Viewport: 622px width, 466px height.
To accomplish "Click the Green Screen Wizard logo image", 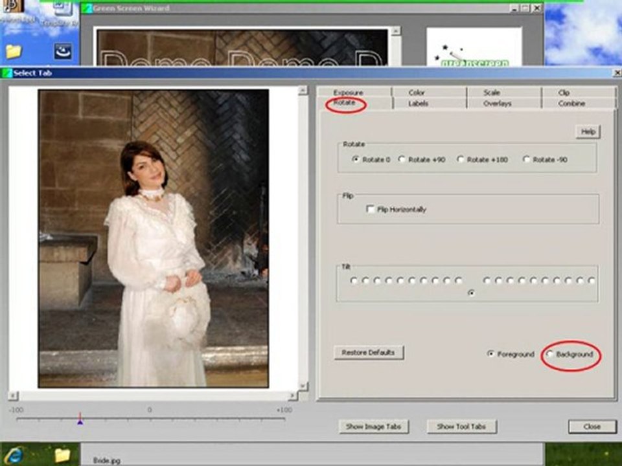I will pyautogui.click(x=474, y=47).
